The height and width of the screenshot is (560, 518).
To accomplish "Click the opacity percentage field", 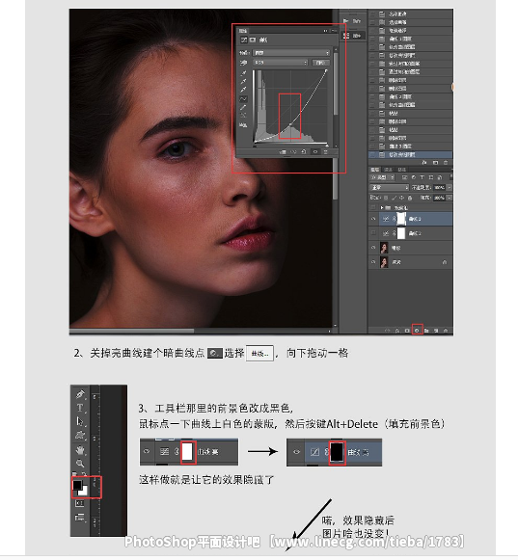I will [440, 188].
